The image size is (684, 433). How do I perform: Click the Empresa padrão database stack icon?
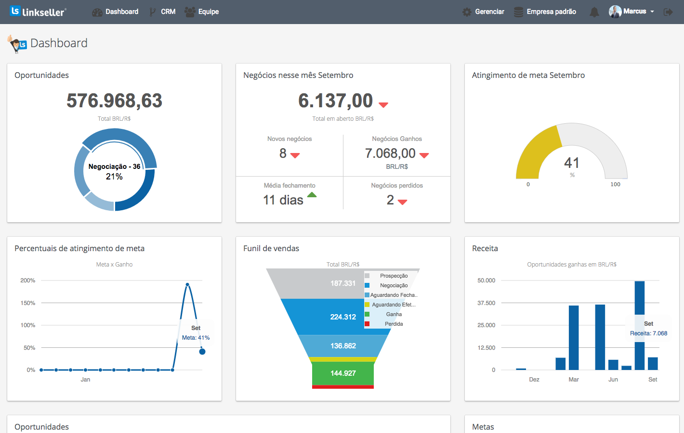pos(518,12)
